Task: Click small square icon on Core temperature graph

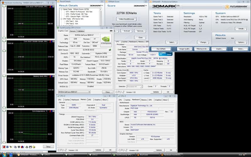Action: (x=53, y=111)
